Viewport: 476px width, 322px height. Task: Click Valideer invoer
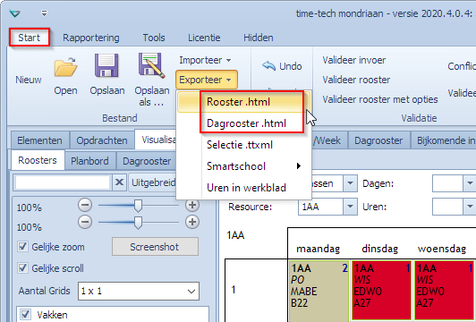coord(354,60)
